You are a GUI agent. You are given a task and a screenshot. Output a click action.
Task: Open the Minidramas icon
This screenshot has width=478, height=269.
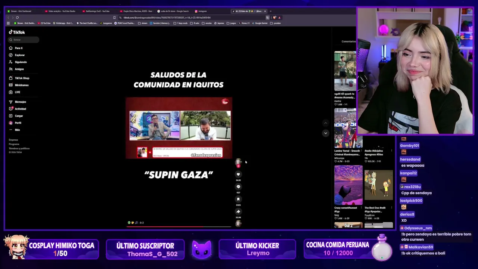coord(11,85)
